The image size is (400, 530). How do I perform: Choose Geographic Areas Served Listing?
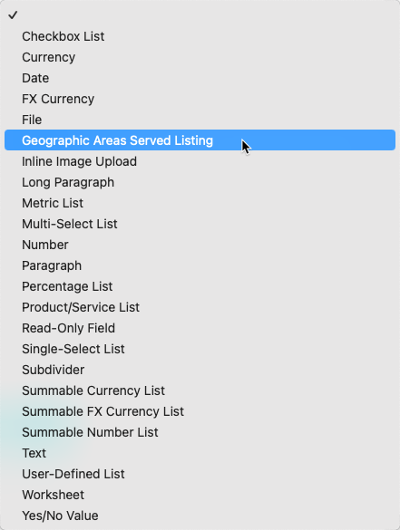[200, 140]
